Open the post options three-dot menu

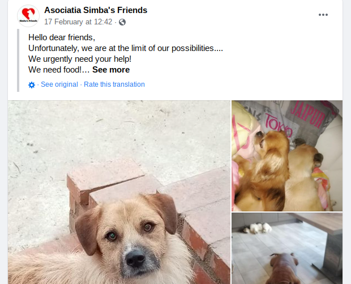(x=323, y=15)
